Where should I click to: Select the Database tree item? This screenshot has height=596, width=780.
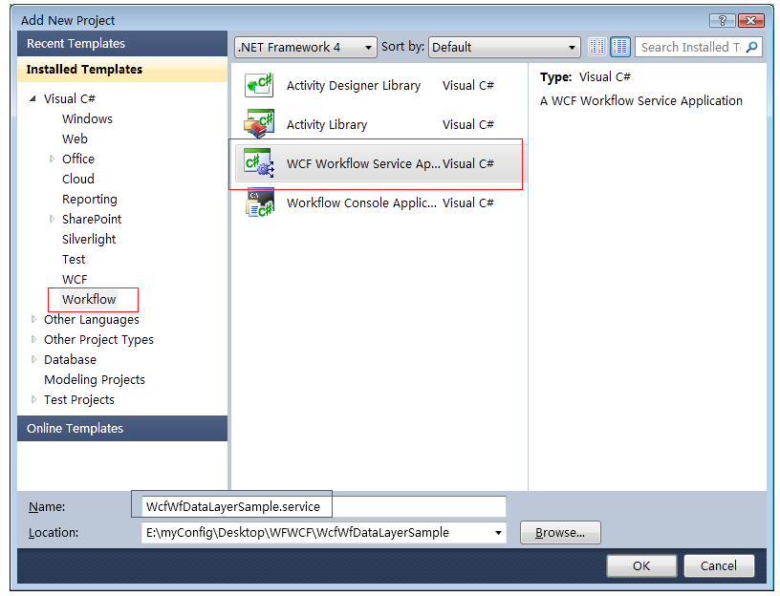pyautogui.click(x=70, y=359)
